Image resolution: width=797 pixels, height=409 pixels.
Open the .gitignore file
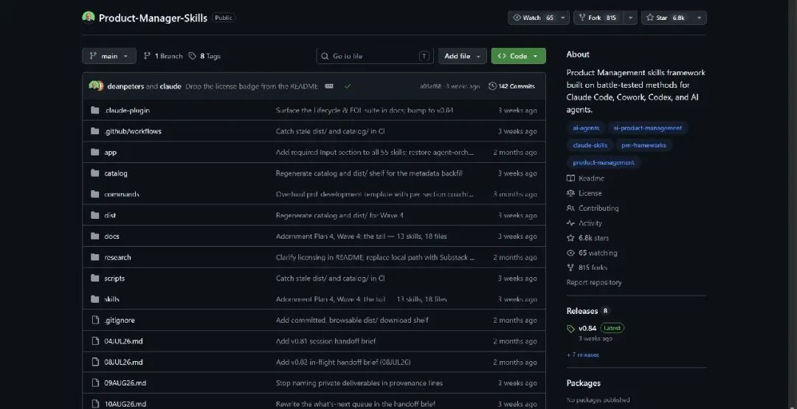[120, 320]
